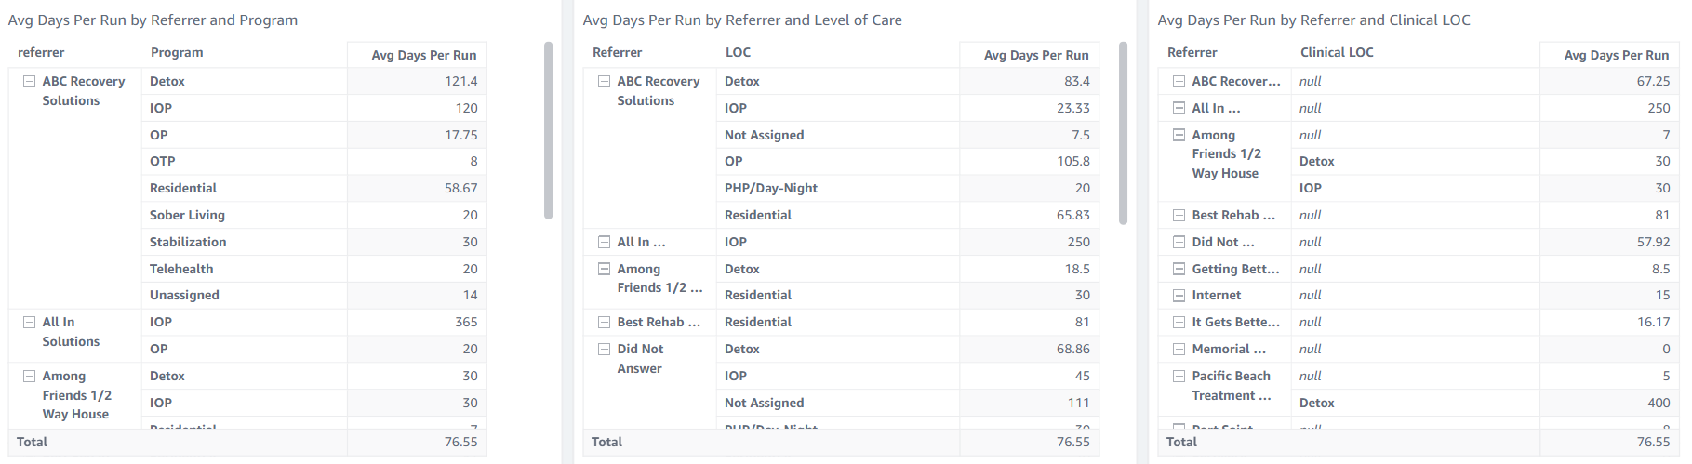Select the PHP/Day-Night cell under ABC Recovery Solutions

tap(770, 189)
